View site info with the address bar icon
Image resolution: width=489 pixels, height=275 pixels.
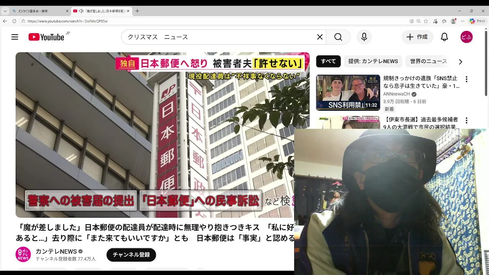tap(23, 21)
